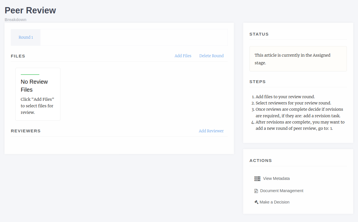
Task: Click the FILES section heading
Action: point(18,56)
